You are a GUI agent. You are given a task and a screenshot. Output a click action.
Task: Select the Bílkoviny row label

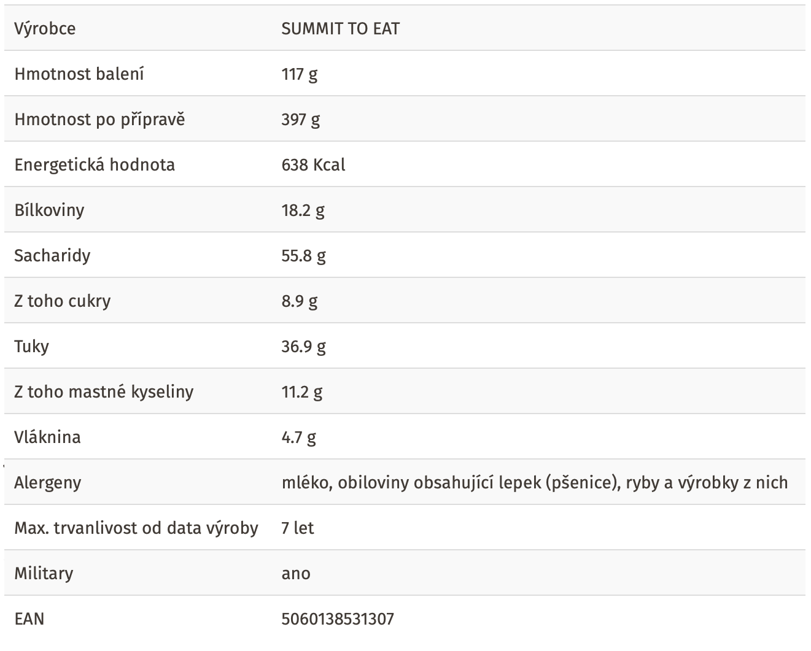[x=49, y=210]
